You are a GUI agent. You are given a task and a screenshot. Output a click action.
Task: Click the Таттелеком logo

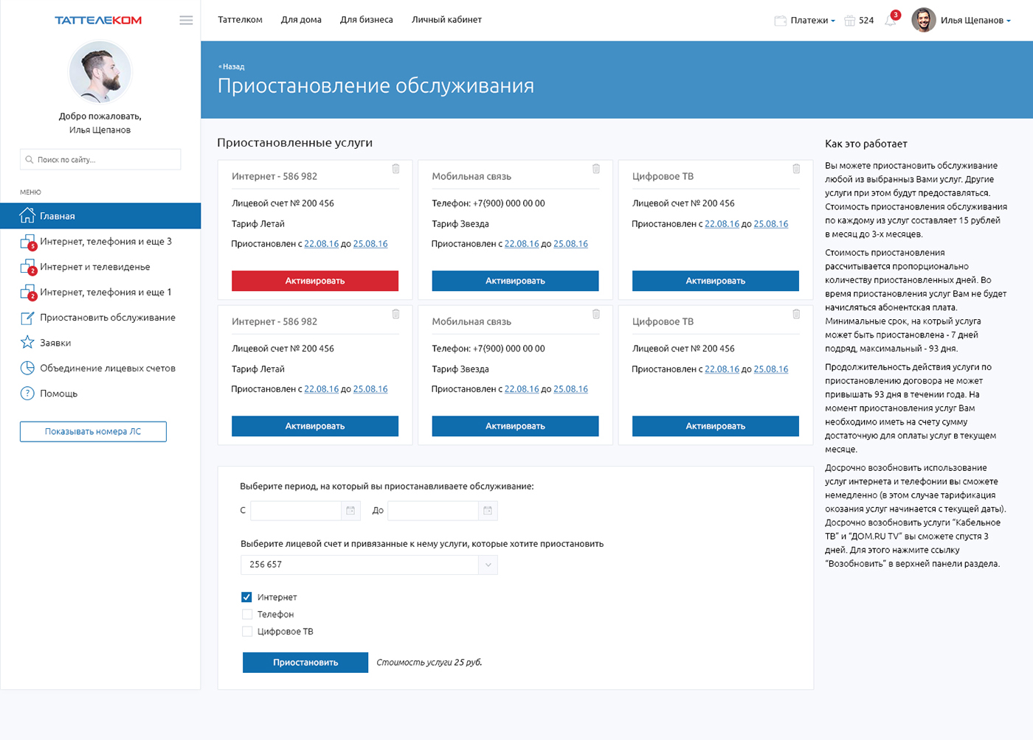[x=98, y=21]
